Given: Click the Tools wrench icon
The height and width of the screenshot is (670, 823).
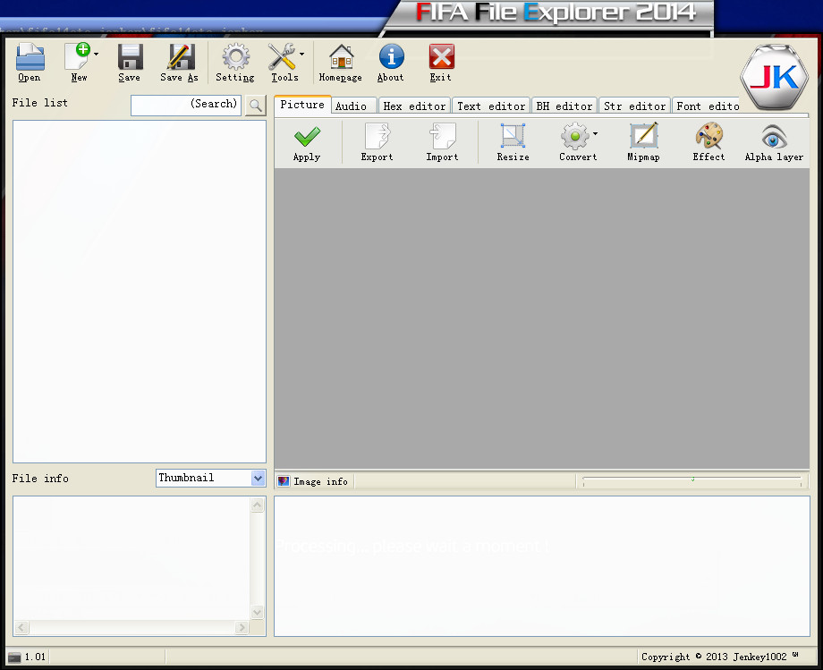Looking at the screenshot, I should pyautogui.click(x=281, y=56).
